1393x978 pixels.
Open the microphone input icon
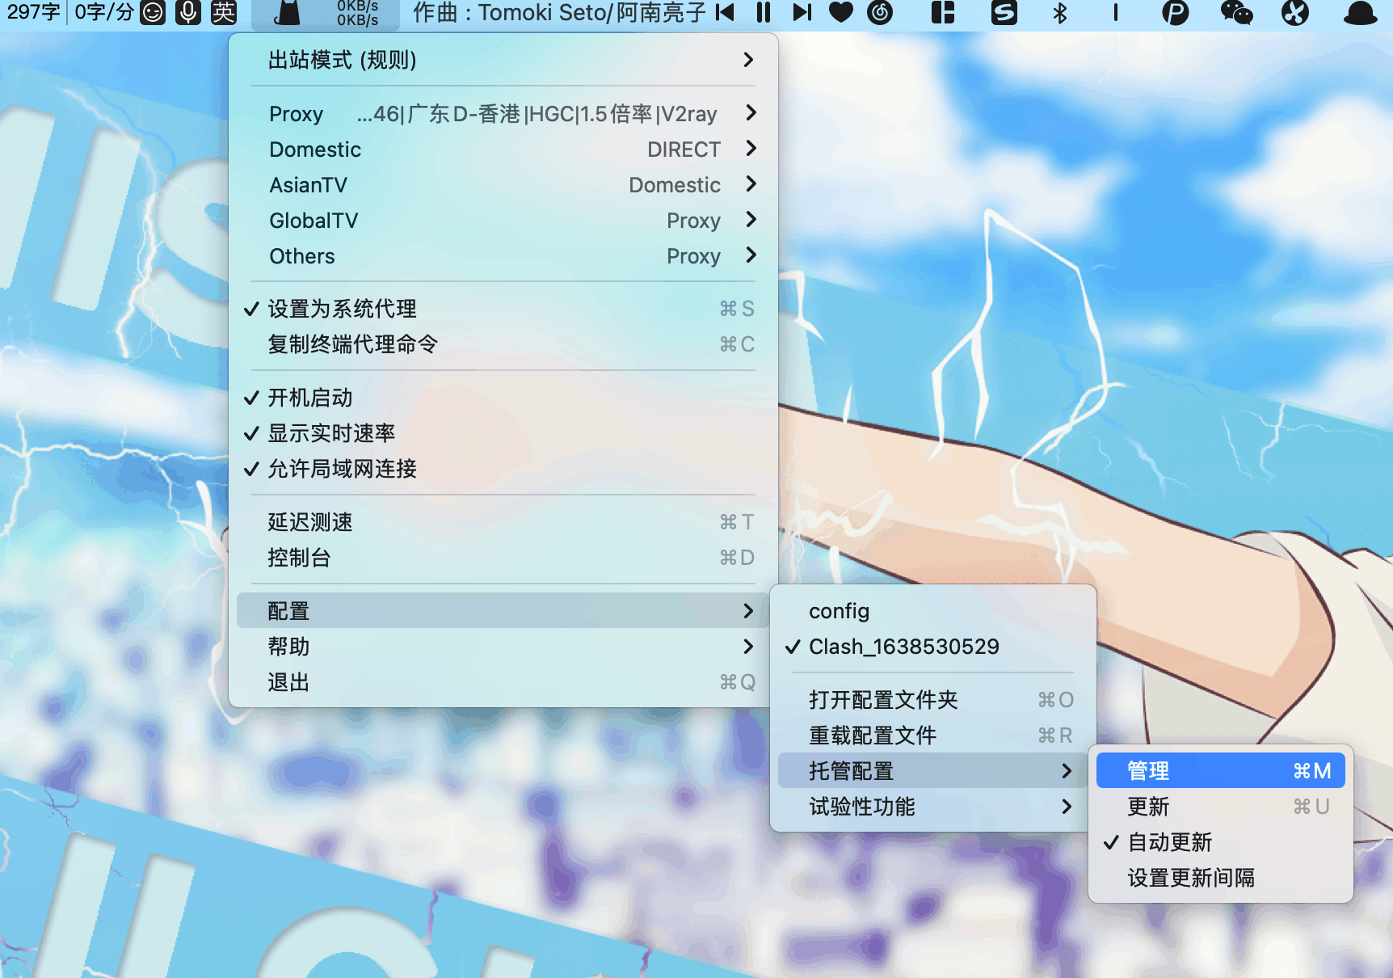tap(188, 12)
